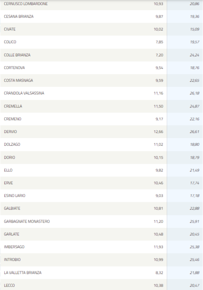Select the ESINO LARIO entry
The width and height of the screenshot is (203, 290).
tap(101, 196)
